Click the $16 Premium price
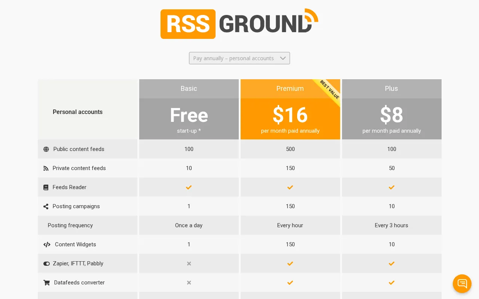The height and width of the screenshot is (299, 479). (x=290, y=115)
